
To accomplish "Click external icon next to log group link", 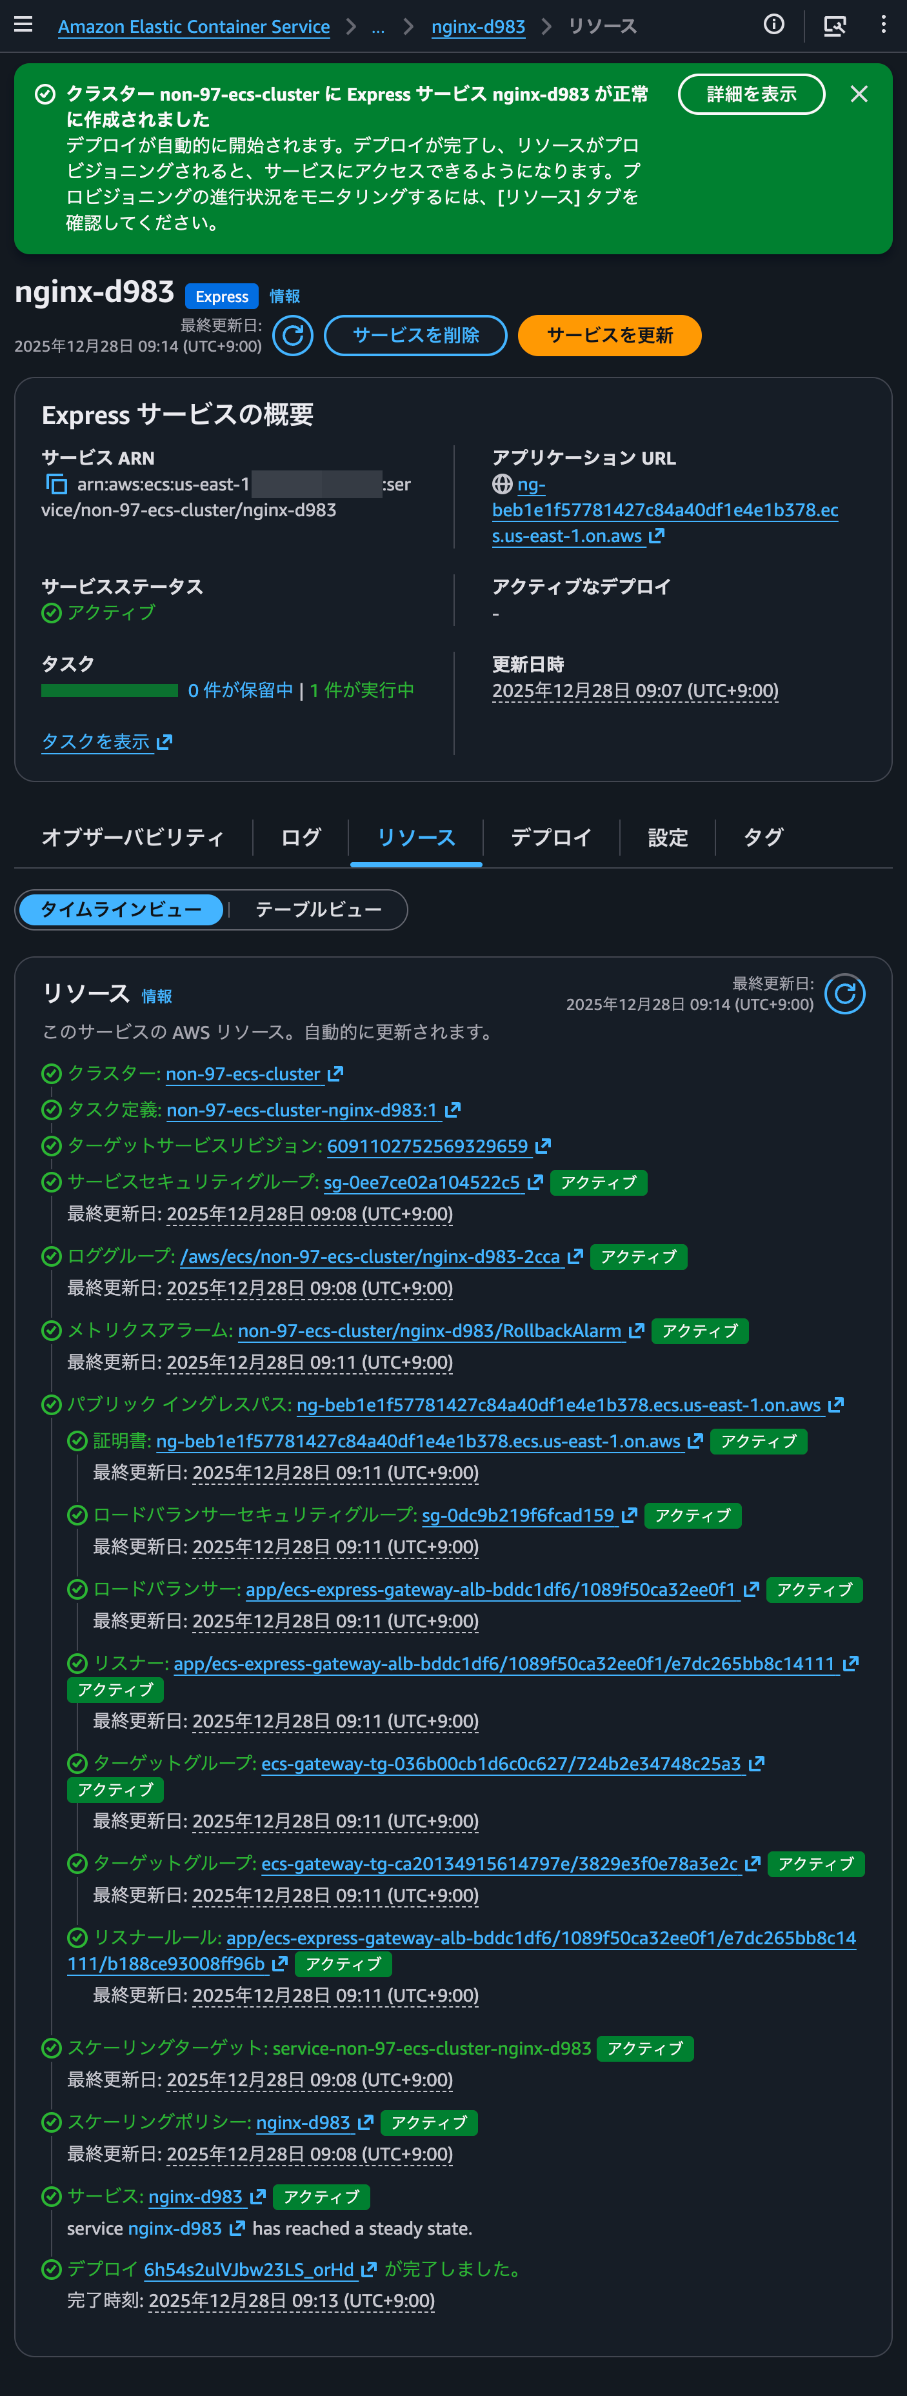I will (575, 1256).
